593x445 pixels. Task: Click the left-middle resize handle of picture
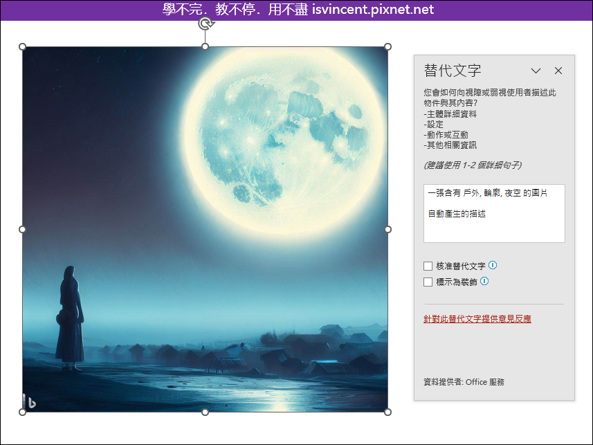tap(22, 229)
